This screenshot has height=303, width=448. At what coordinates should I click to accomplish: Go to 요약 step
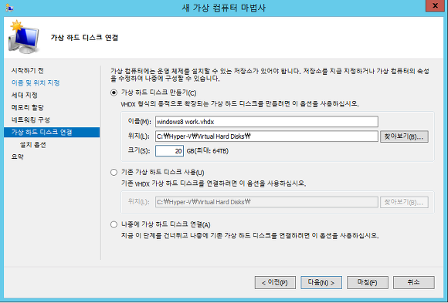17,157
